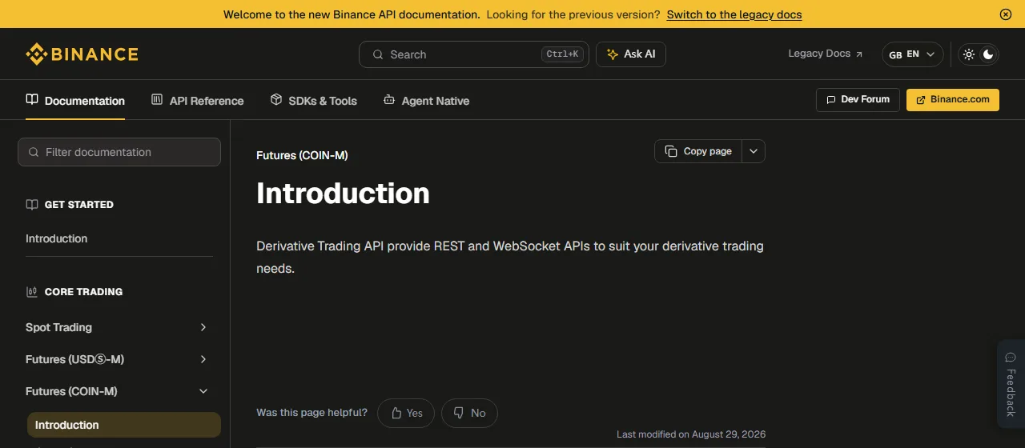Select highlighted Introduction under Futures (COIN-M)
The image size is (1025, 448).
124,425
